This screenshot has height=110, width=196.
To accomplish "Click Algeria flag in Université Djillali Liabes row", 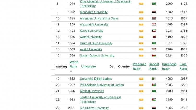I will (154, 79).
